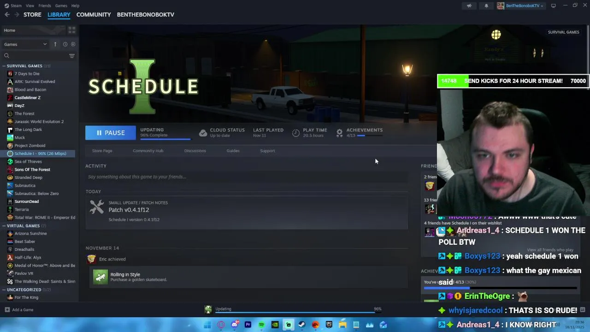Open the View menu
This screenshot has width=590, height=332.
pyautogui.click(x=30, y=6)
